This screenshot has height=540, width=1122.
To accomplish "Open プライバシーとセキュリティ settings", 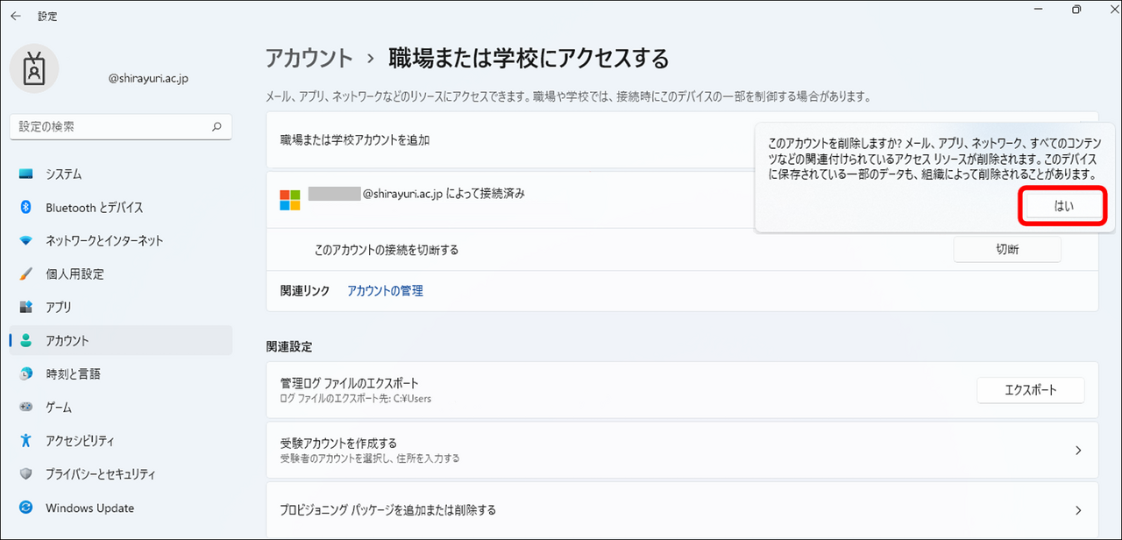I will point(100,474).
